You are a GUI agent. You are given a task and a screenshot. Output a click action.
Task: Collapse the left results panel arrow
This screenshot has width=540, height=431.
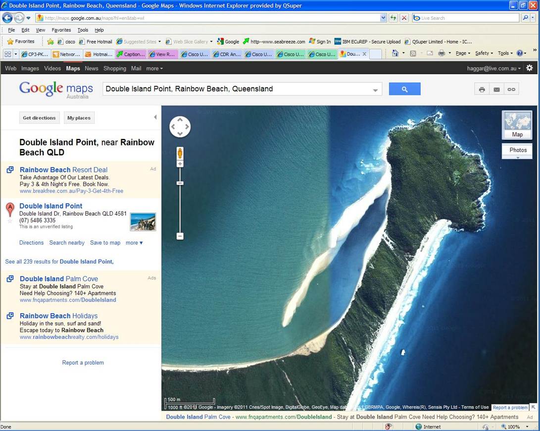point(155,117)
